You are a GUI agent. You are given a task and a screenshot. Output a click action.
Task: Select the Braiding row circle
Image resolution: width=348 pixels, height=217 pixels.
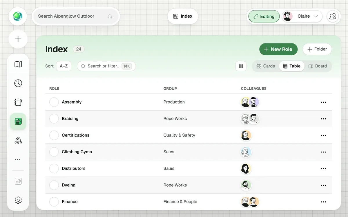click(x=54, y=119)
